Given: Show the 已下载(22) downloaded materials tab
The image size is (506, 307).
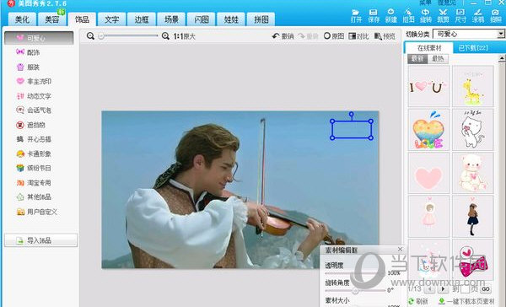Looking at the screenshot, I should click(x=473, y=48).
